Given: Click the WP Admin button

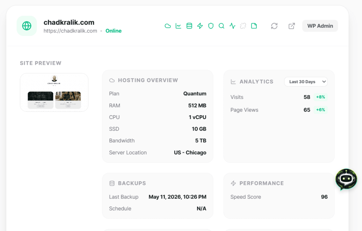Looking at the screenshot, I should pos(320,26).
